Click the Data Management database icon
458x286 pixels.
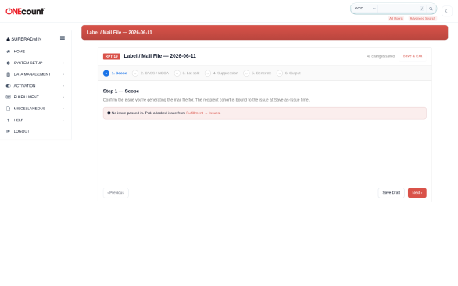click(8, 74)
